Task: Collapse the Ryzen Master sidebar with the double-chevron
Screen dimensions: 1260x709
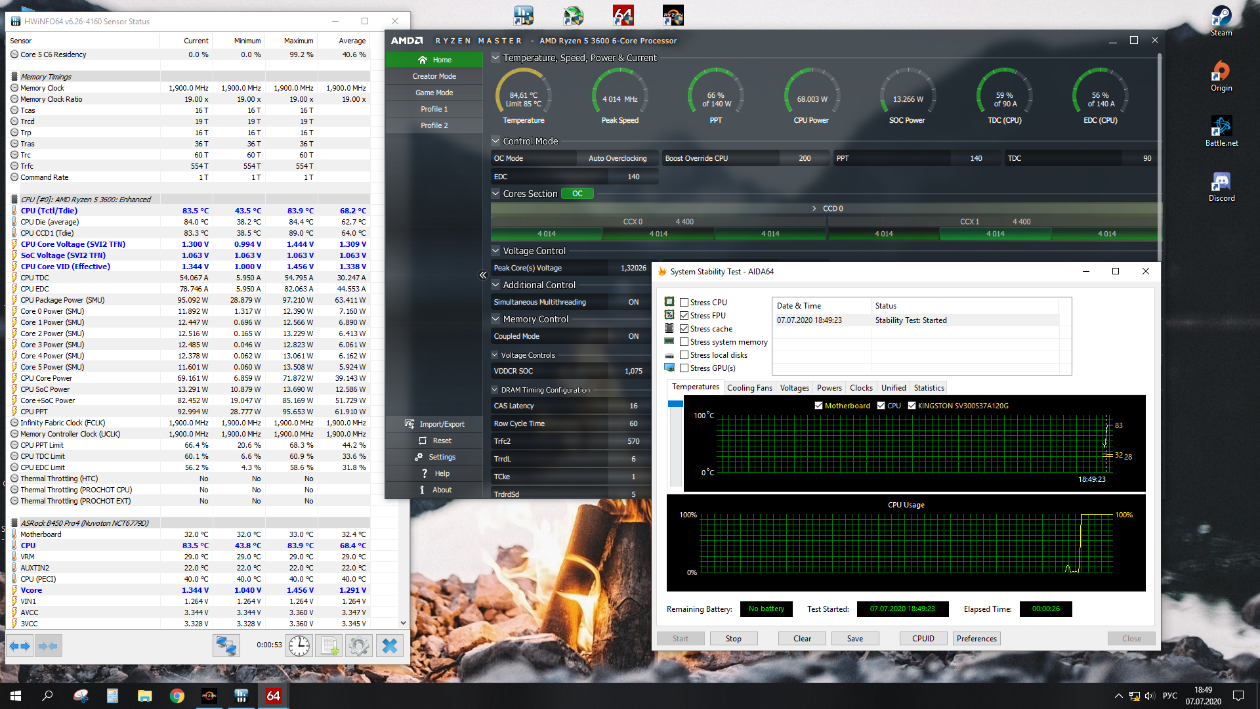Action: [483, 275]
